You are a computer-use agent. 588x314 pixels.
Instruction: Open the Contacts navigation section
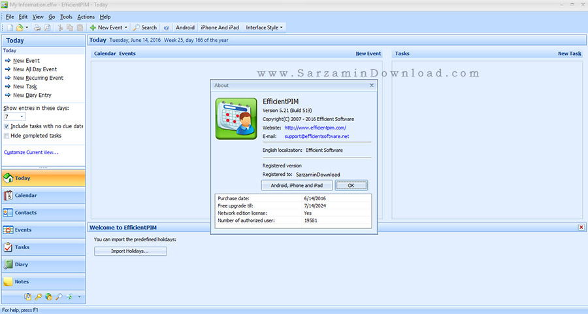[44, 213]
